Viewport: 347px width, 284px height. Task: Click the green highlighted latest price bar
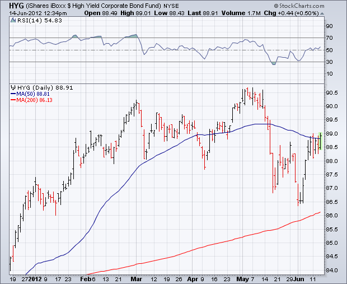point(321,141)
